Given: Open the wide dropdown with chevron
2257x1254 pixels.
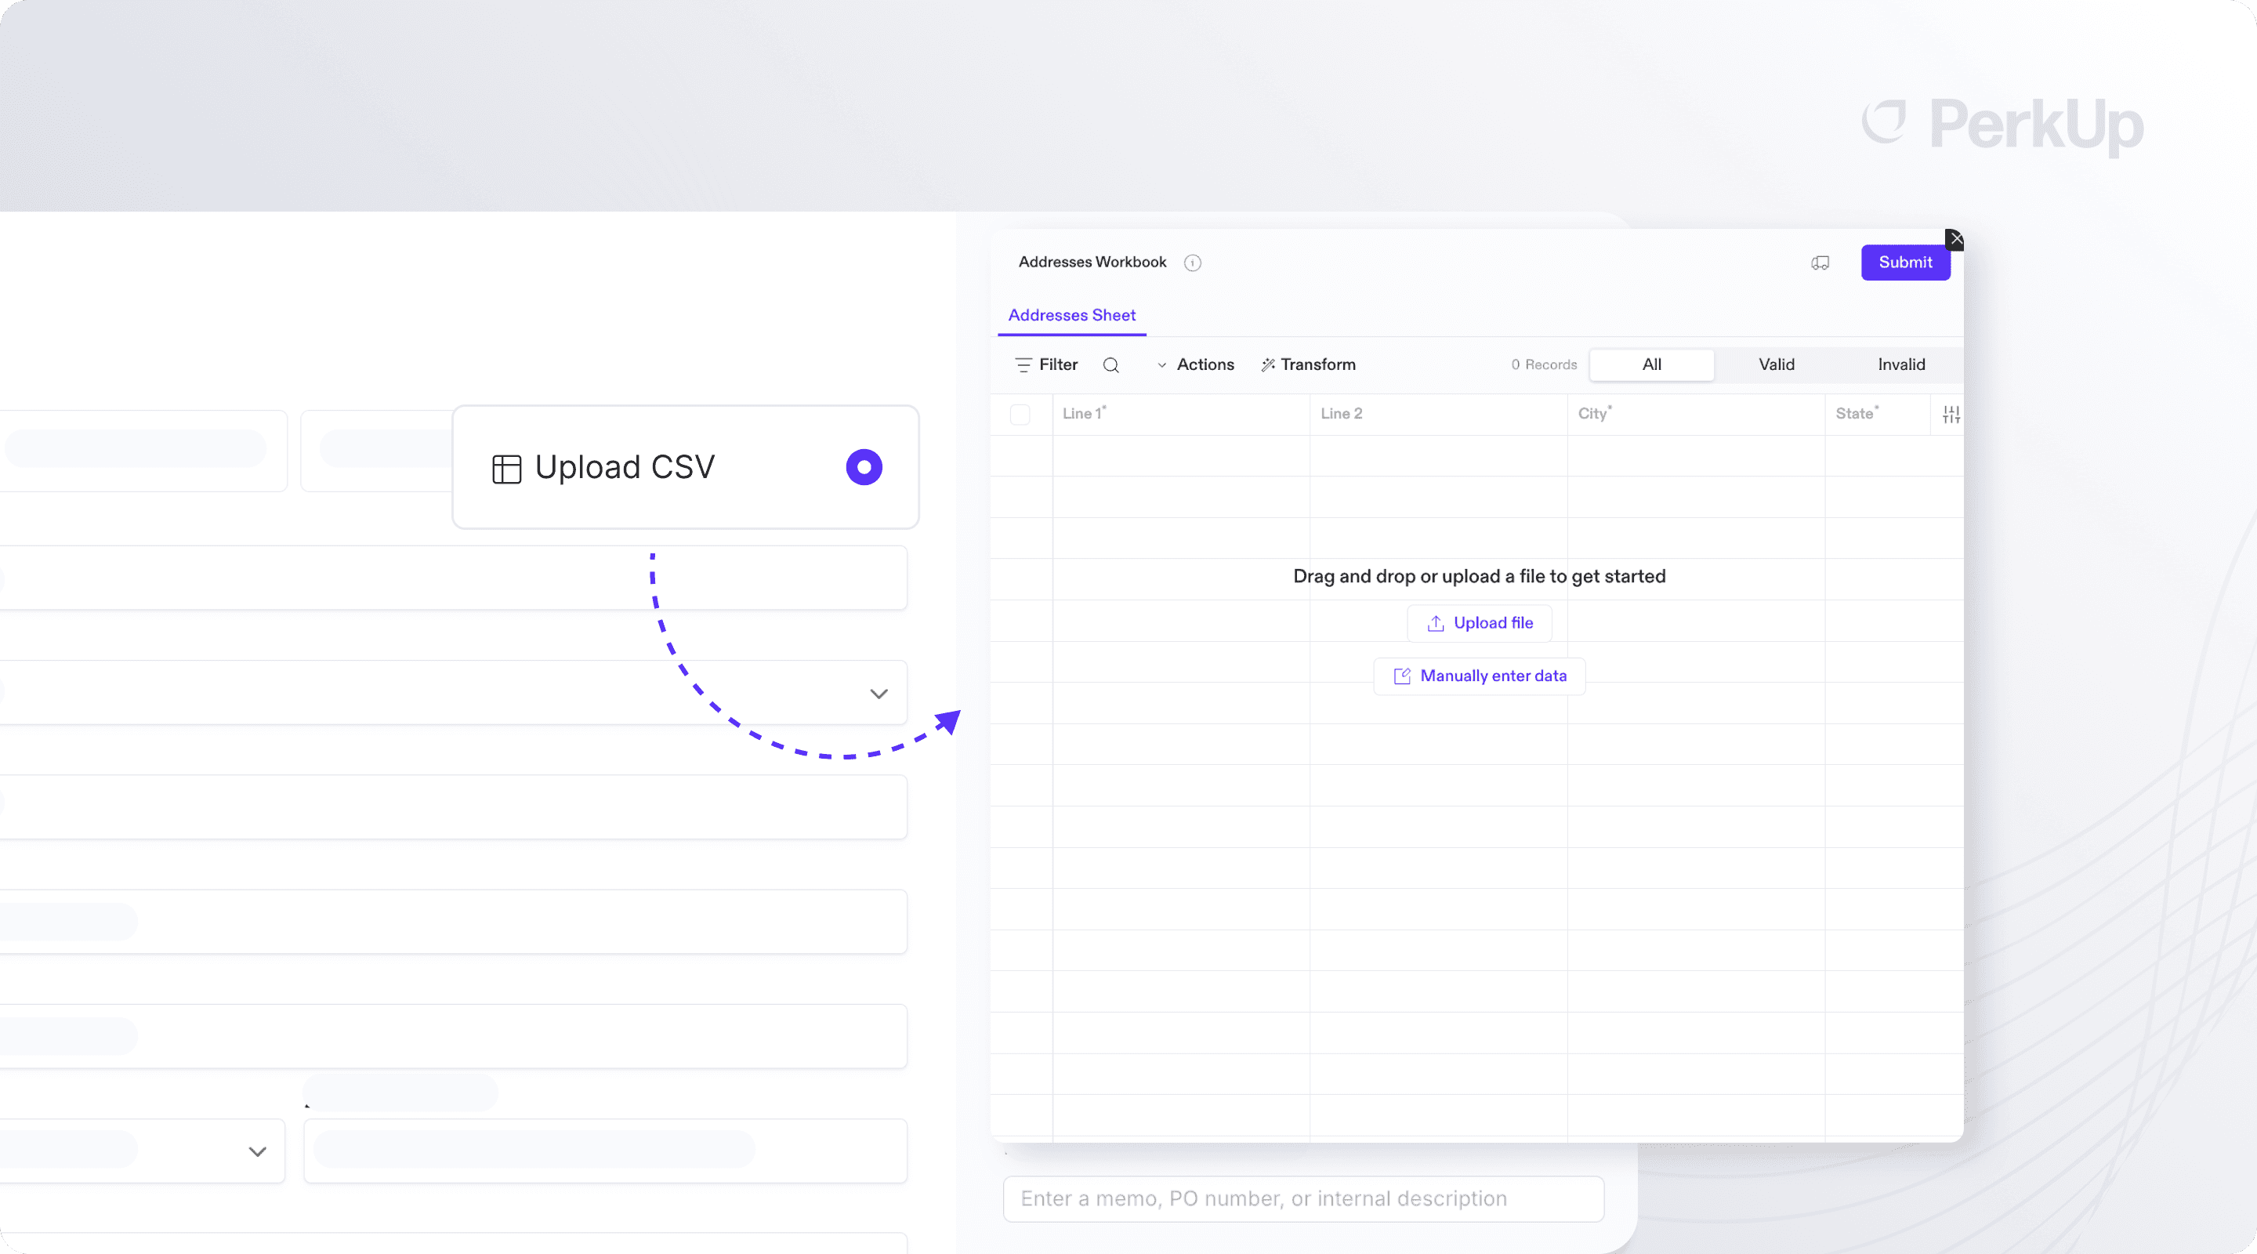Looking at the screenshot, I should point(879,694).
